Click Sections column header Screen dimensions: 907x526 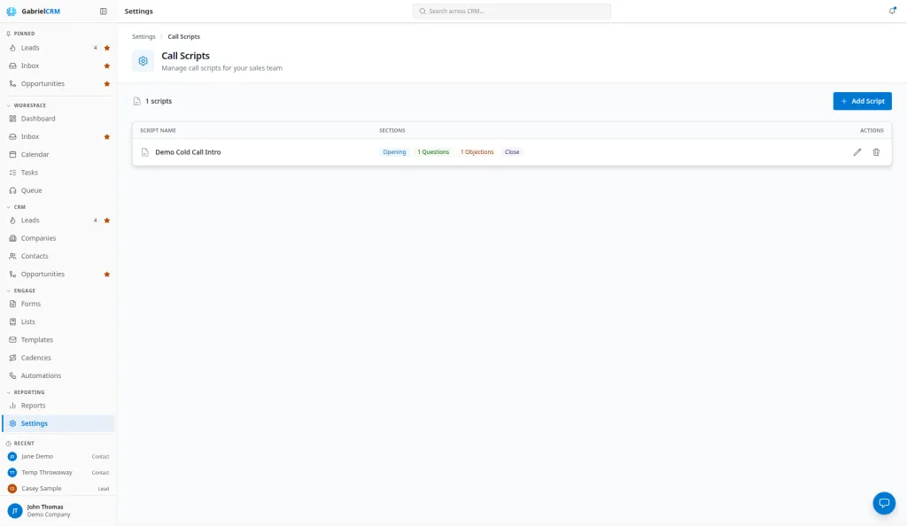[x=392, y=131]
